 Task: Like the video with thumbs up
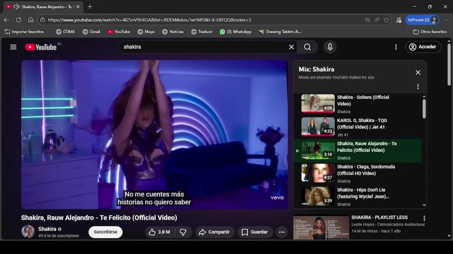[x=159, y=232]
